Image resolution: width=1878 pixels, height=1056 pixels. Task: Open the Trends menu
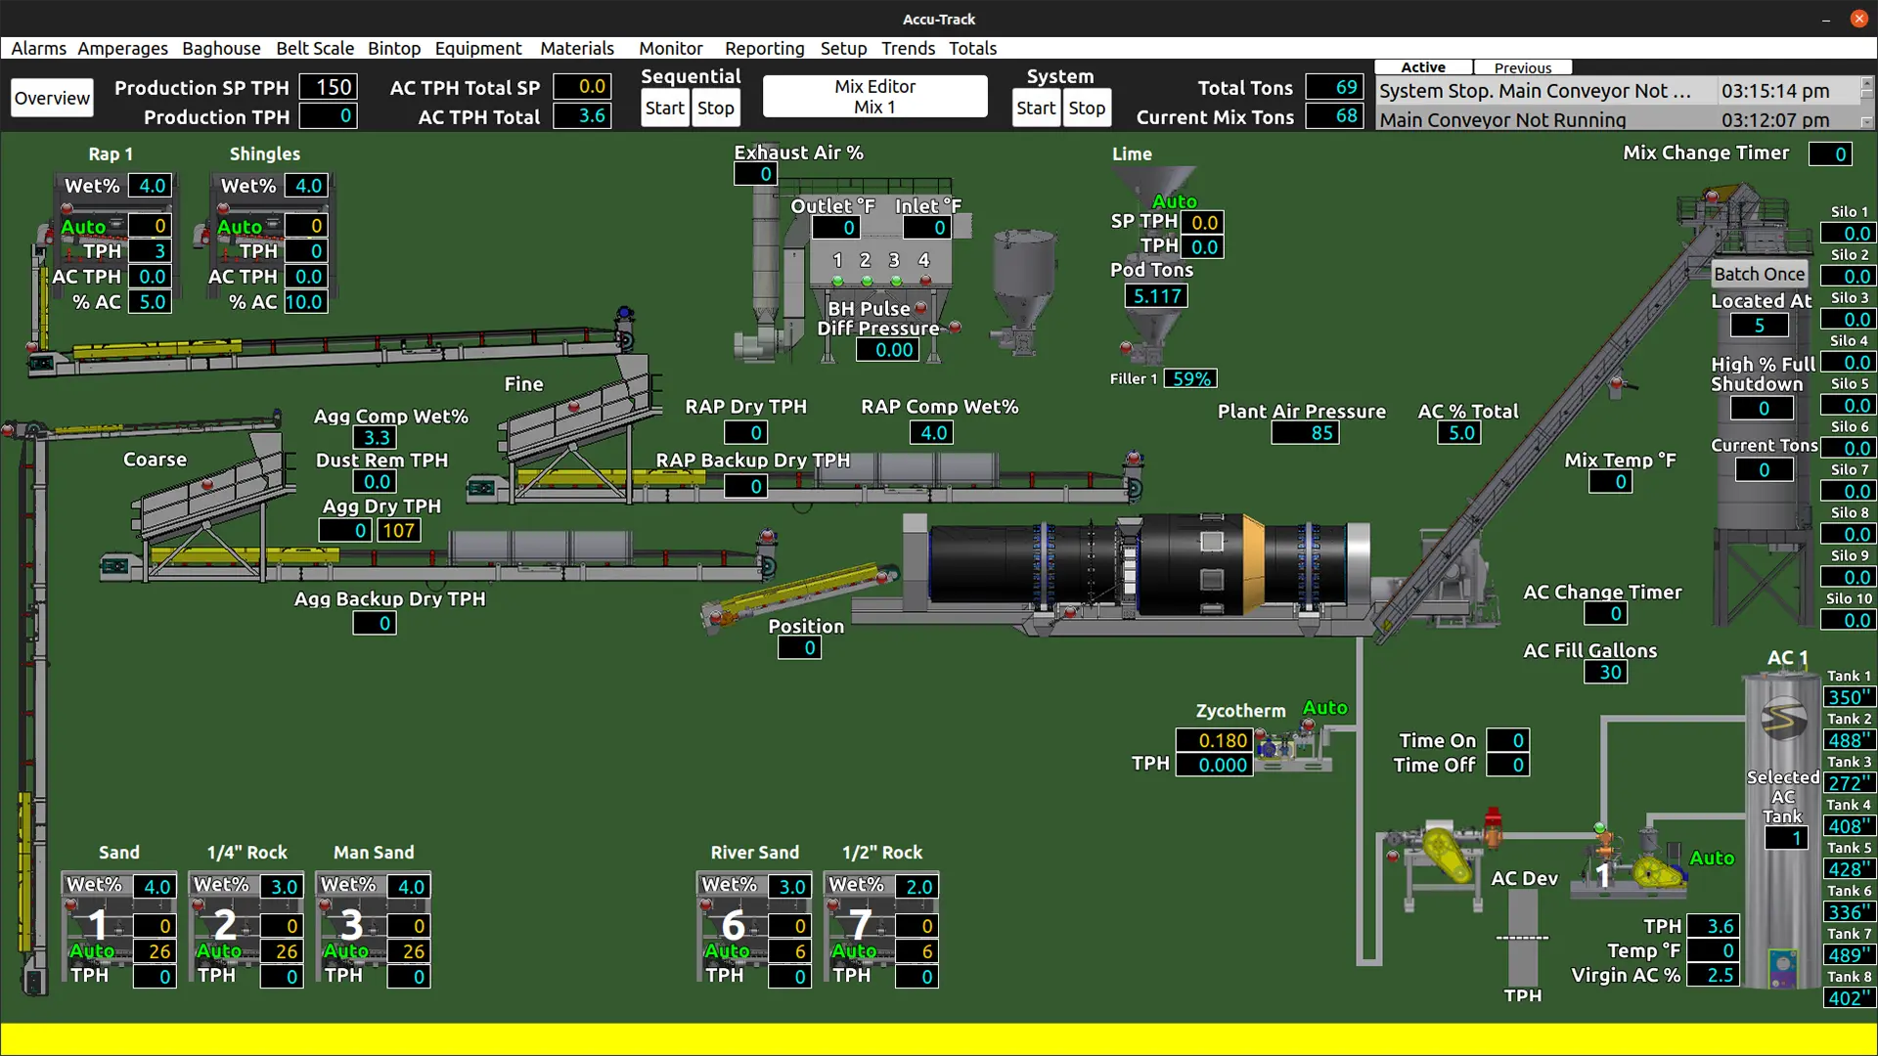pyautogui.click(x=908, y=48)
